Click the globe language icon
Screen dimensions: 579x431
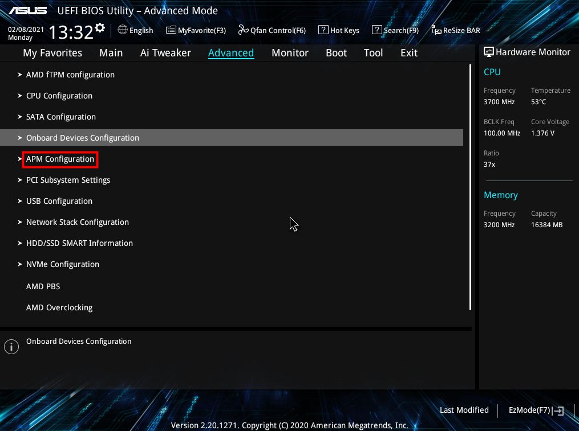pos(123,30)
